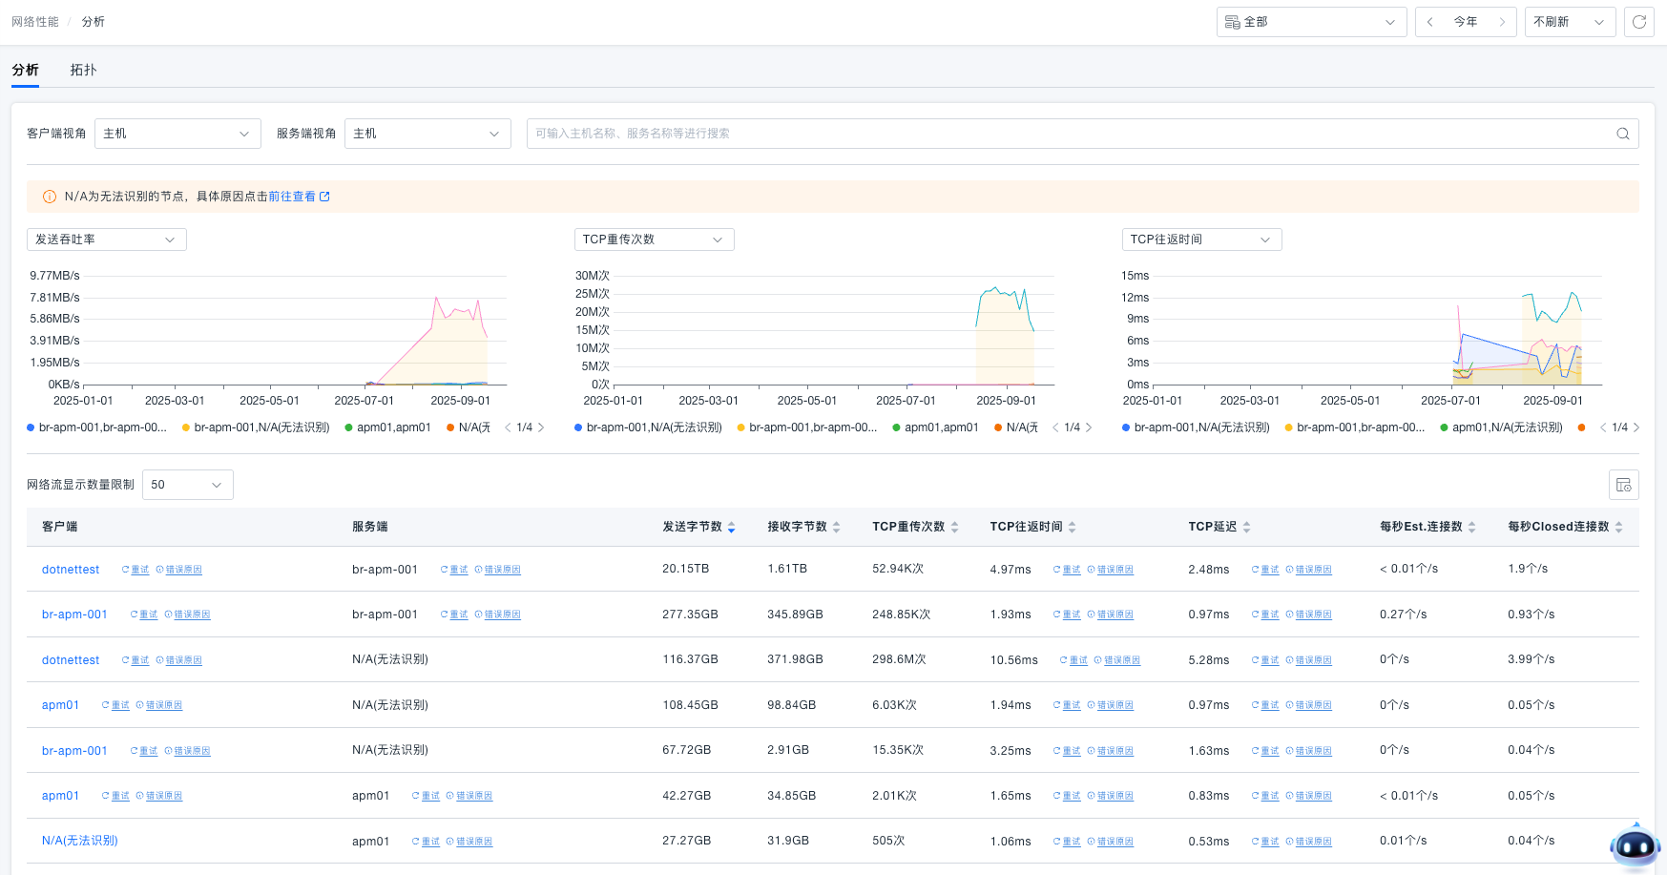Open the dotnettest client link in first row
Screen dimensions: 1667x875
[x=71, y=570]
